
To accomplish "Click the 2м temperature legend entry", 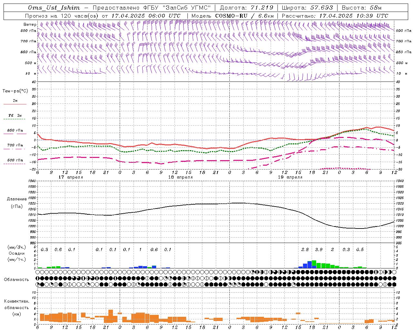I will pyautogui.click(x=15, y=101).
